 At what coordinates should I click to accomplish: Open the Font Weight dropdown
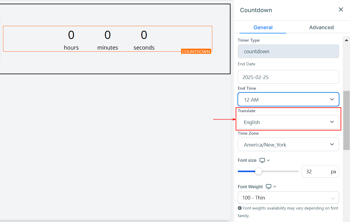pos(288,198)
